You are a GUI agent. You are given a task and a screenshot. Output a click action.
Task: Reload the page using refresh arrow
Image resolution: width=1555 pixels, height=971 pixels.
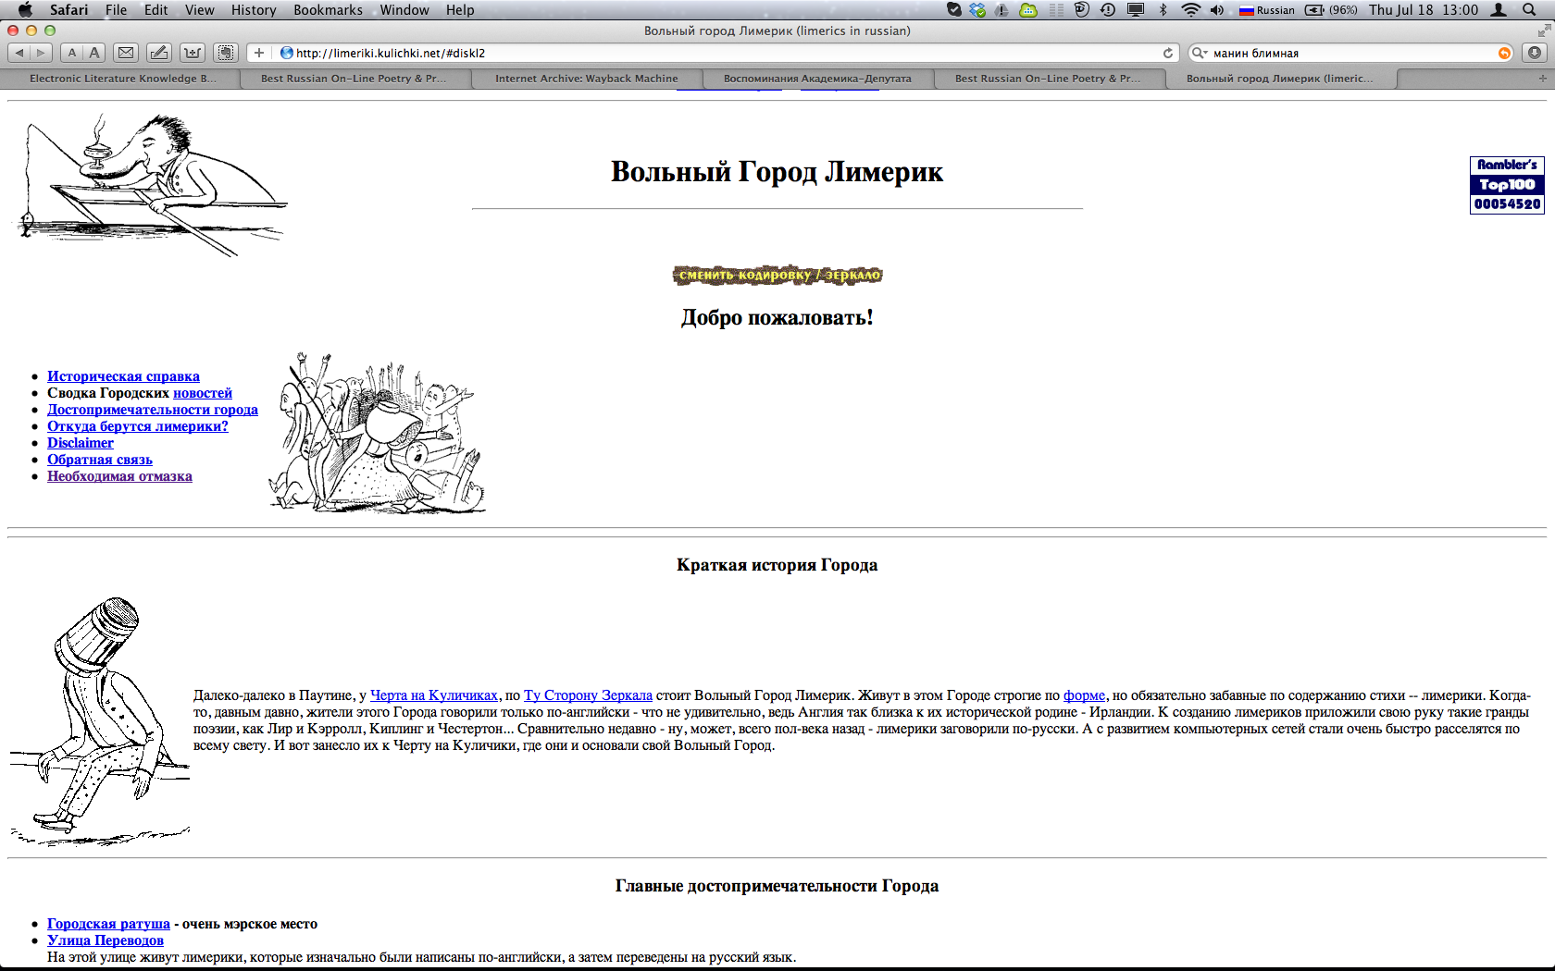coord(1168,53)
